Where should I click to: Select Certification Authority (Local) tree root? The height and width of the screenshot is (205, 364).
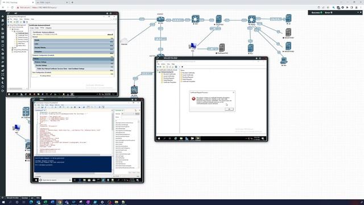click(x=168, y=70)
